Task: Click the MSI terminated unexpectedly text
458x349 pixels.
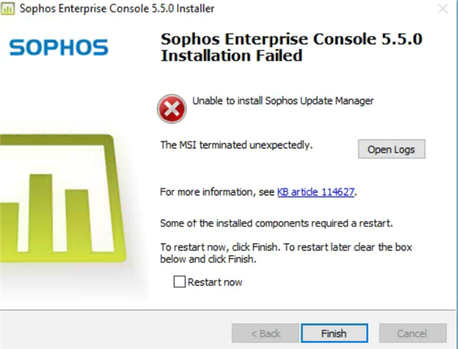Action: pos(237,145)
